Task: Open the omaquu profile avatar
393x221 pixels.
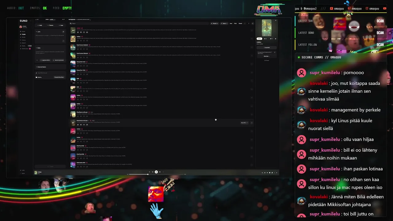Action: [21, 27]
